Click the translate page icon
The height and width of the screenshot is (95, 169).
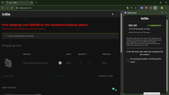(128, 8)
